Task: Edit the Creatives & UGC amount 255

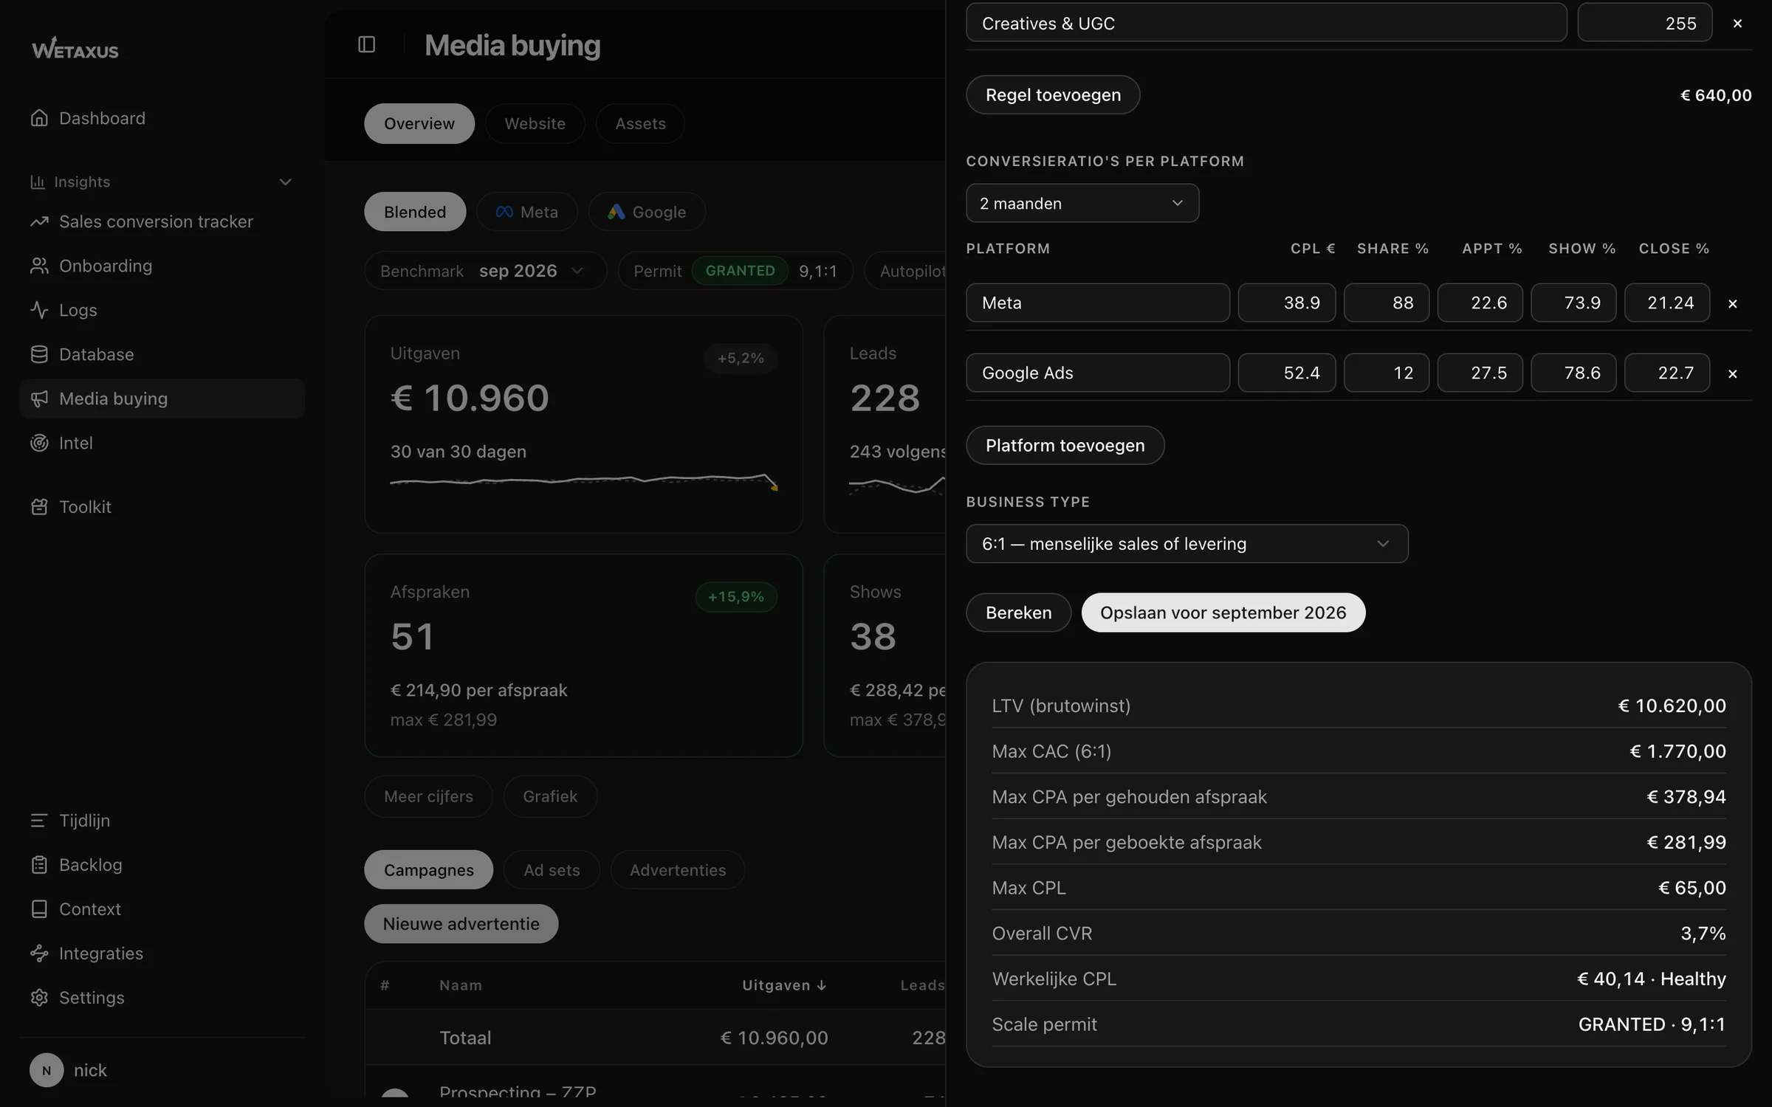Action: tap(1644, 24)
